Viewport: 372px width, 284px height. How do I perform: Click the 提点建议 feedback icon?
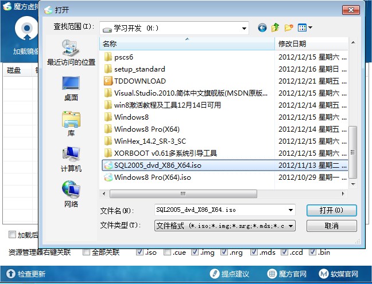pyautogui.click(x=214, y=274)
